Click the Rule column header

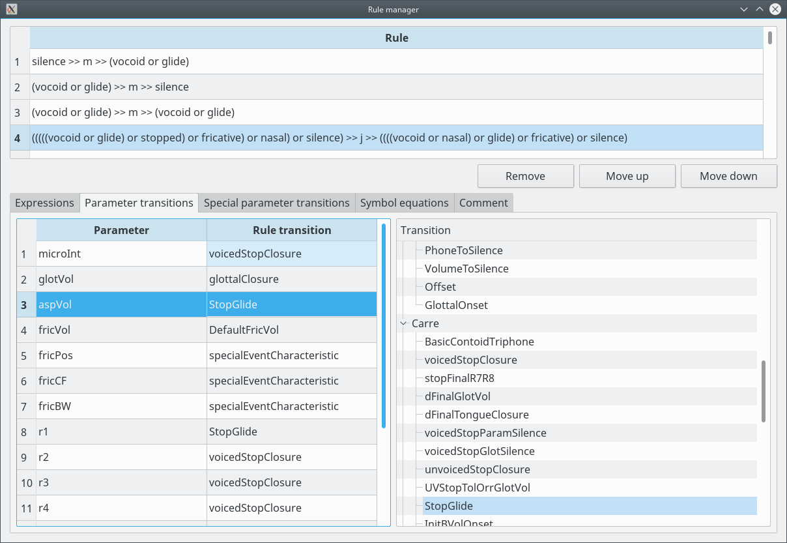coord(396,38)
